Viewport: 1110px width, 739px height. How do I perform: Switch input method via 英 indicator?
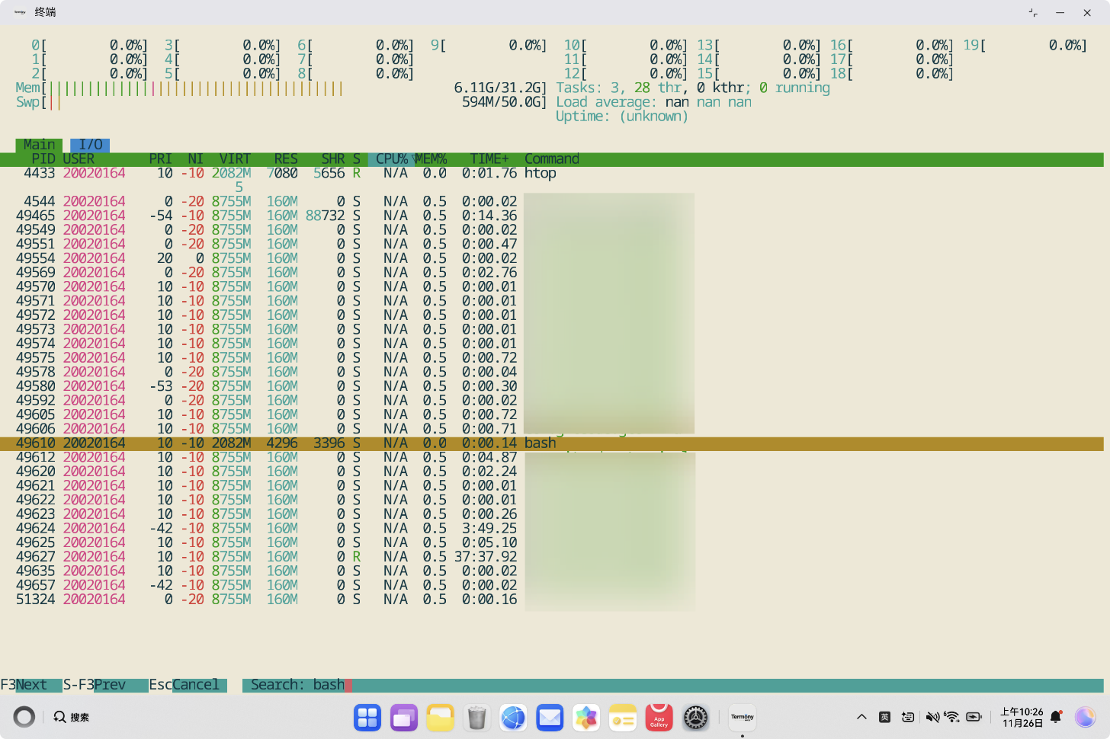(884, 717)
